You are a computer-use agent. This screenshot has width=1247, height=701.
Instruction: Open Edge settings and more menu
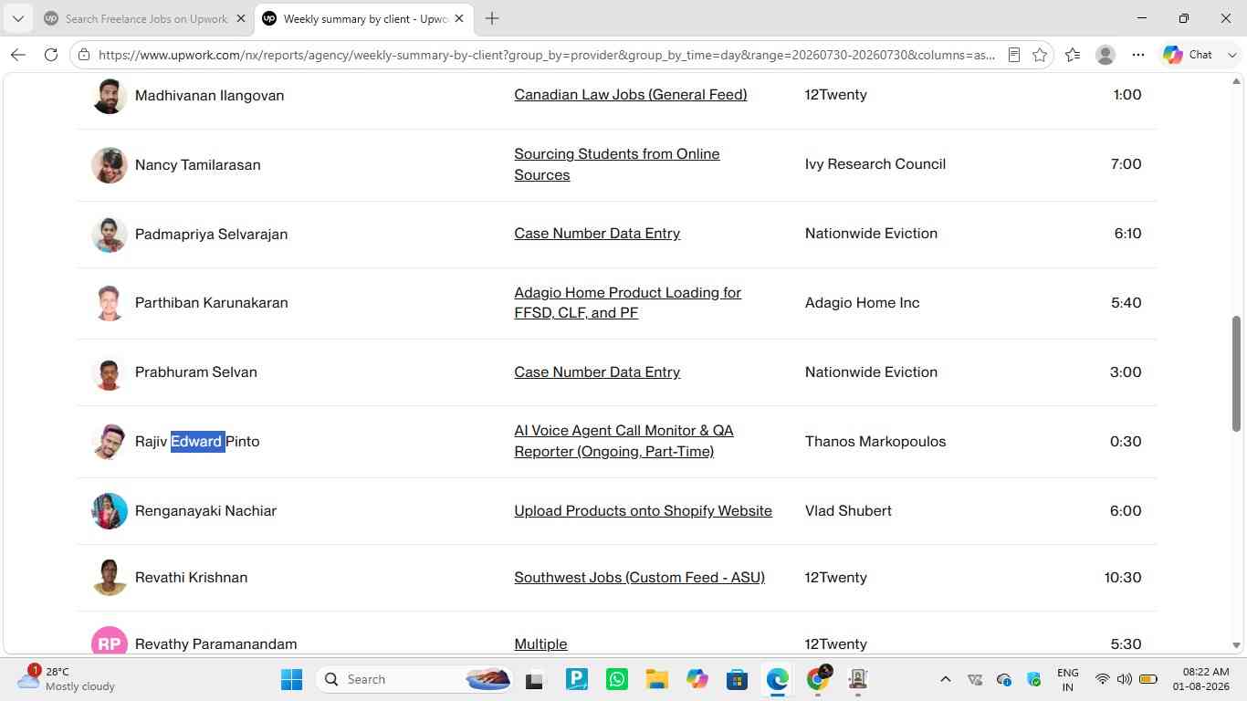(1138, 55)
